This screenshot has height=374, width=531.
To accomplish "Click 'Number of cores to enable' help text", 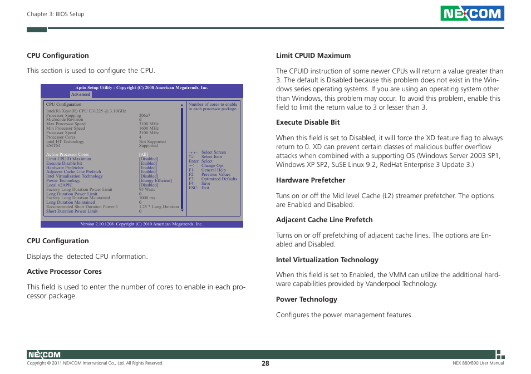I will coord(213,107).
